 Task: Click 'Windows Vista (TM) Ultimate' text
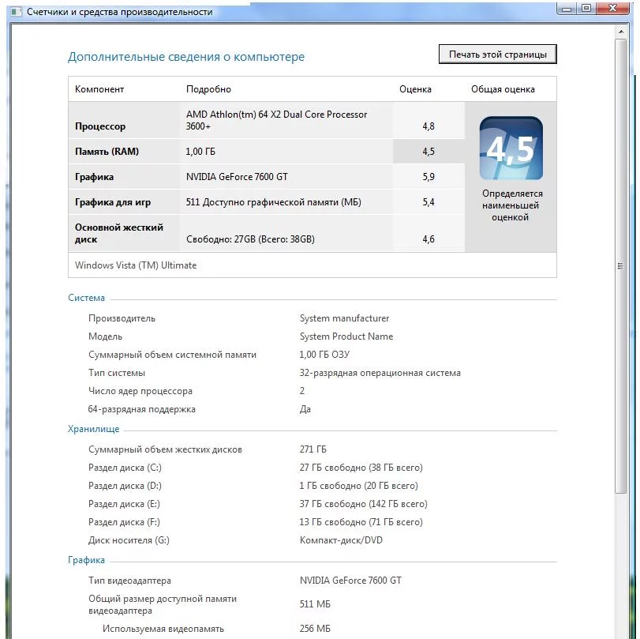[x=136, y=265]
